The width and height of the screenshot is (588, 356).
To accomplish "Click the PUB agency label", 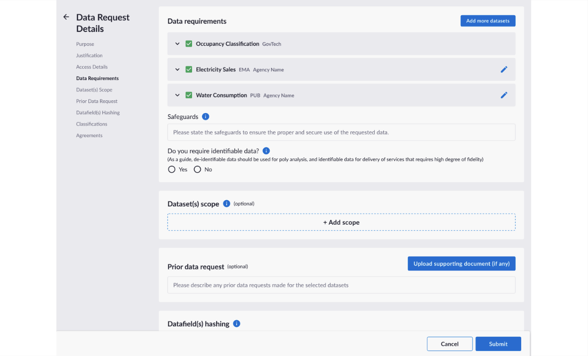I will (255, 95).
